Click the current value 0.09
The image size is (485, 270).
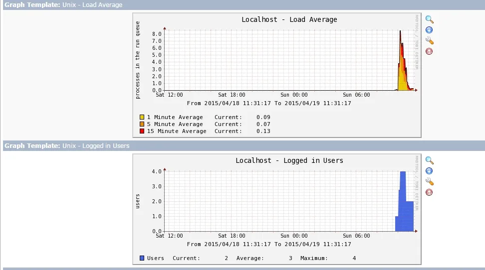pos(263,117)
